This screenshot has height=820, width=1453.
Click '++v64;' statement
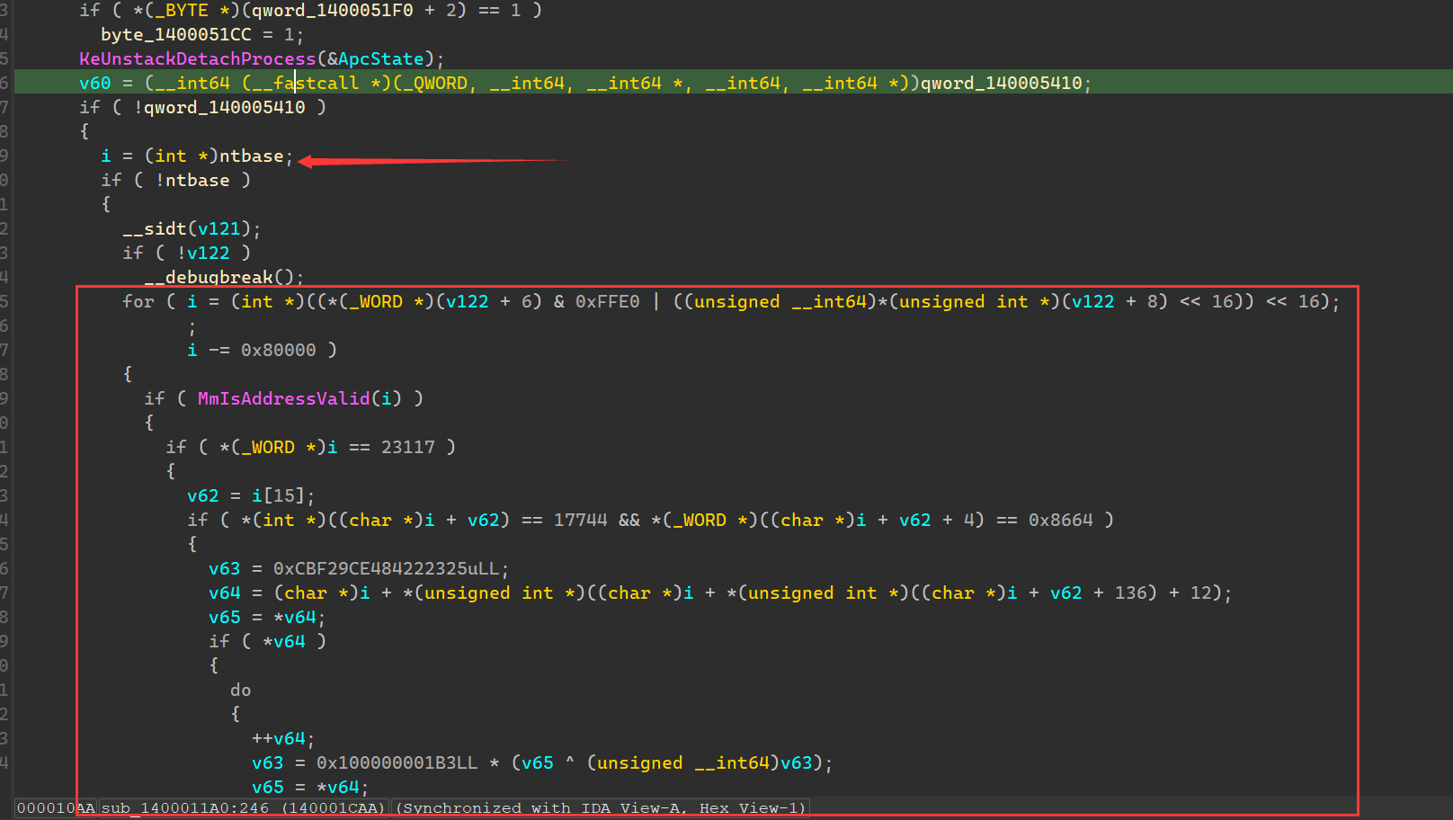[x=283, y=738]
